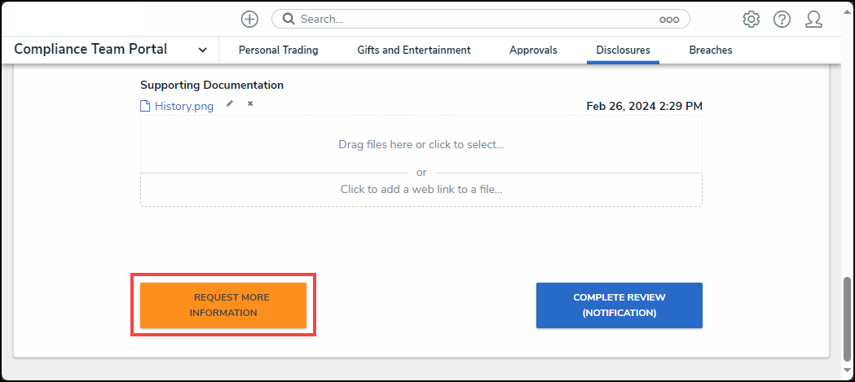This screenshot has height=382, width=855.
Task: Remove History.png with the x icon
Action: point(250,103)
